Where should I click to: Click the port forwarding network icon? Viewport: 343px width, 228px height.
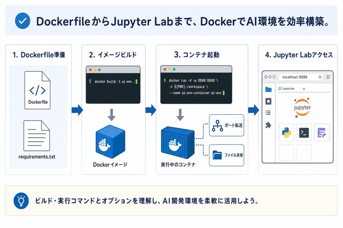pyautogui.click(x=217, y=126)
